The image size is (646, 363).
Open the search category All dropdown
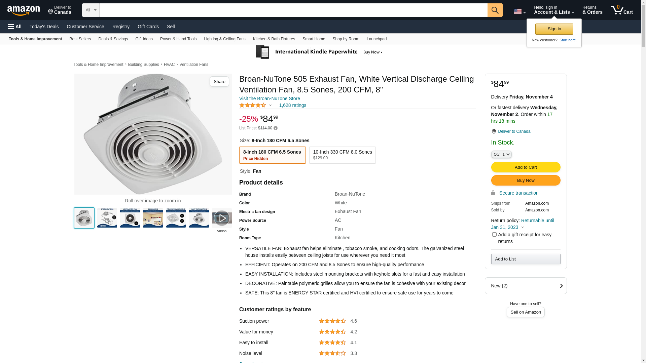(91, 10)
